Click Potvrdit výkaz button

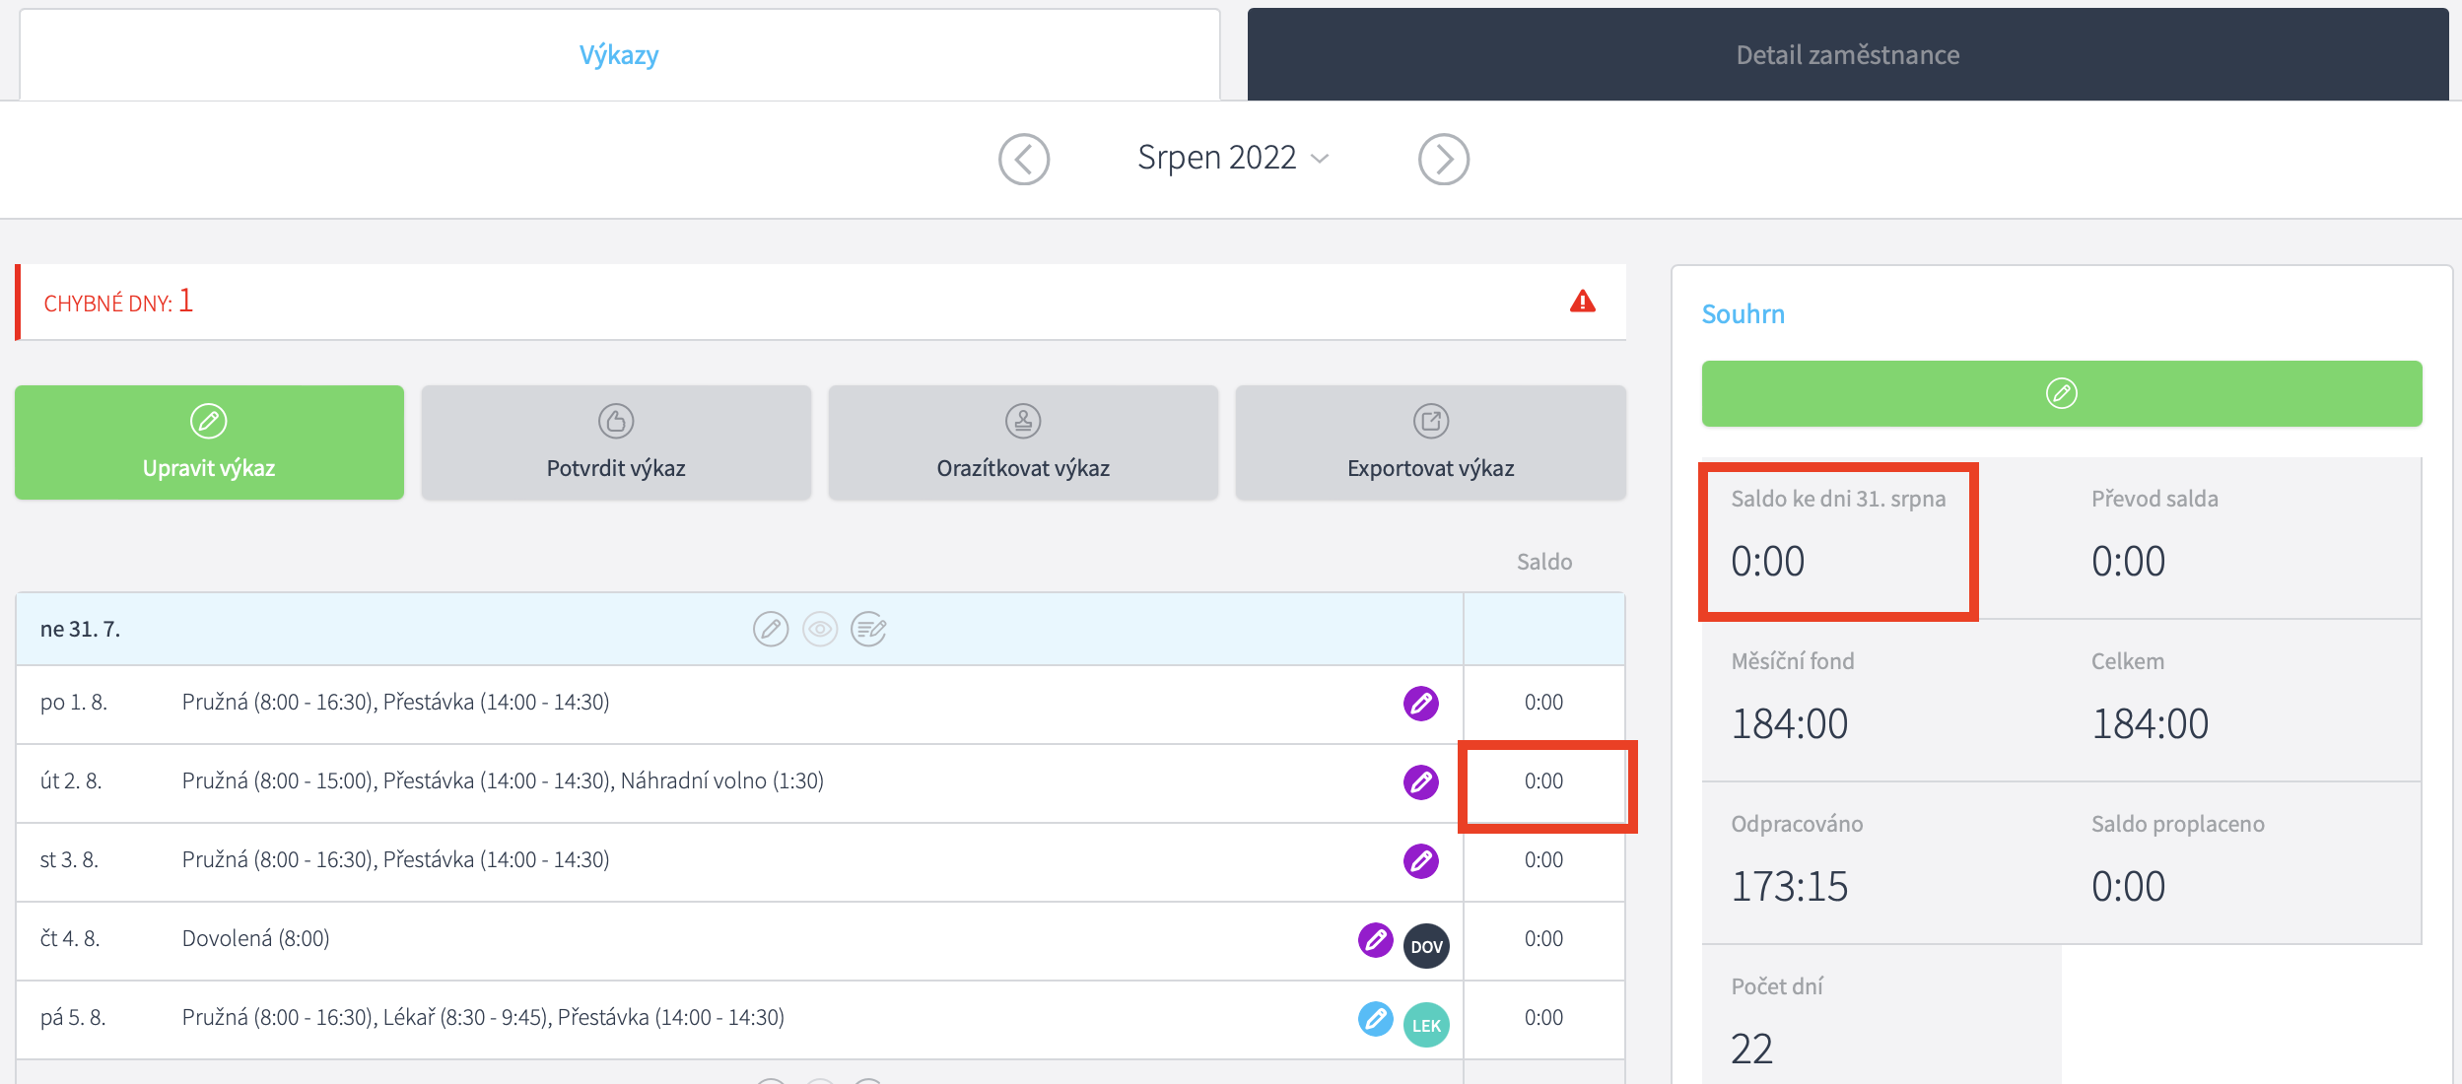click(x=616, y=442)
